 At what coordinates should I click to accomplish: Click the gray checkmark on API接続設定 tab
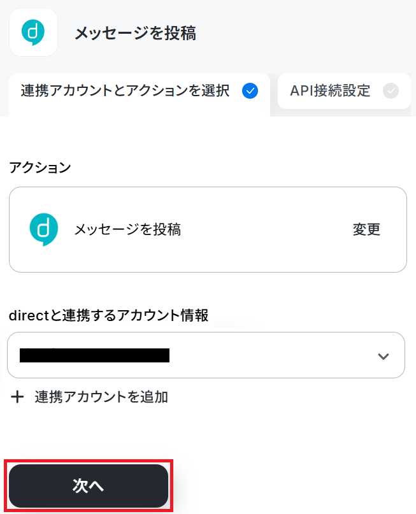coord(391,91)
